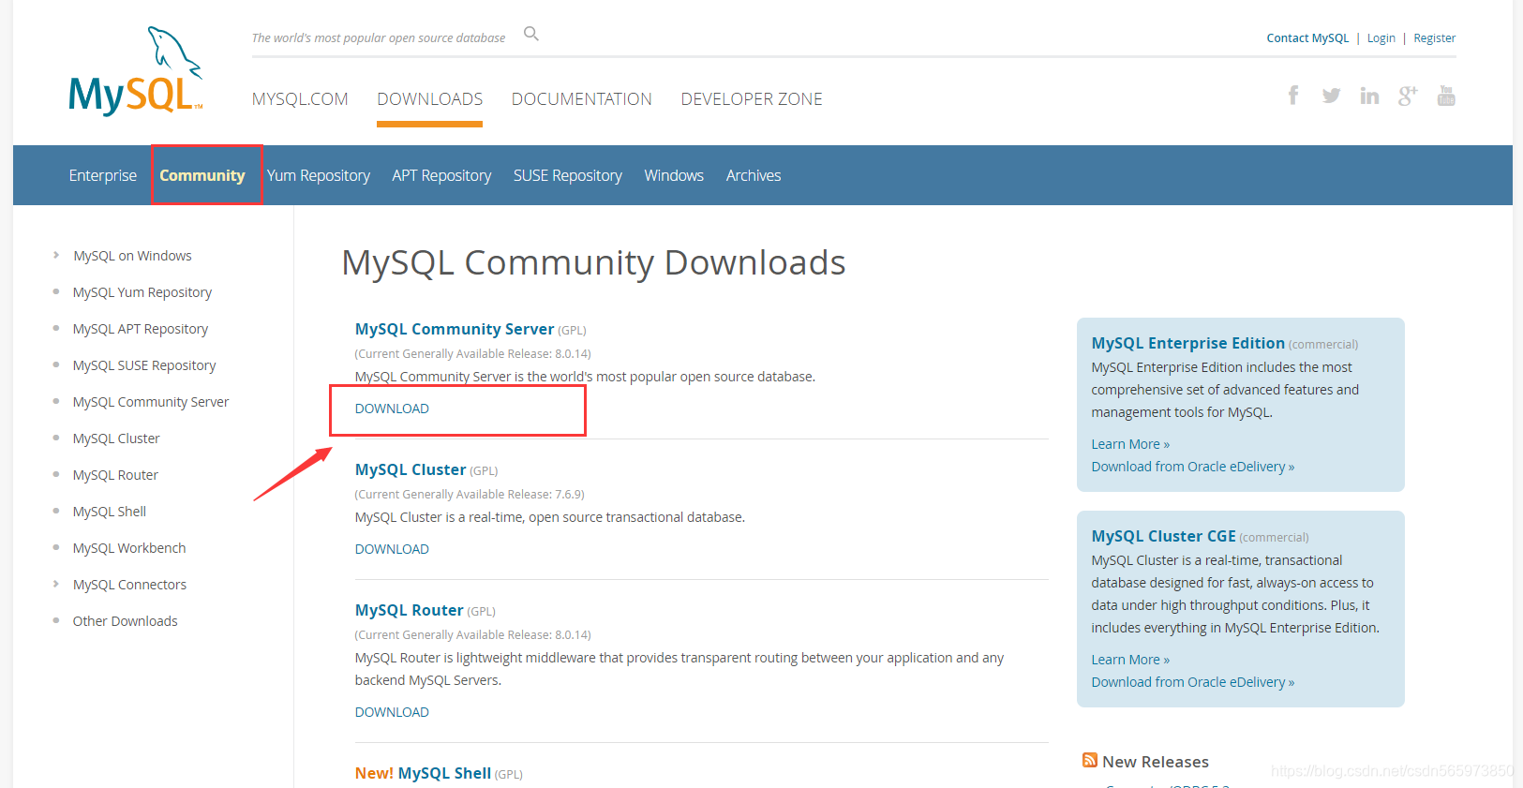The height and width of the screenshot is (788, 1523).
Task: Open APT Repository in blue bar
Action: click(x=441, y=175)
